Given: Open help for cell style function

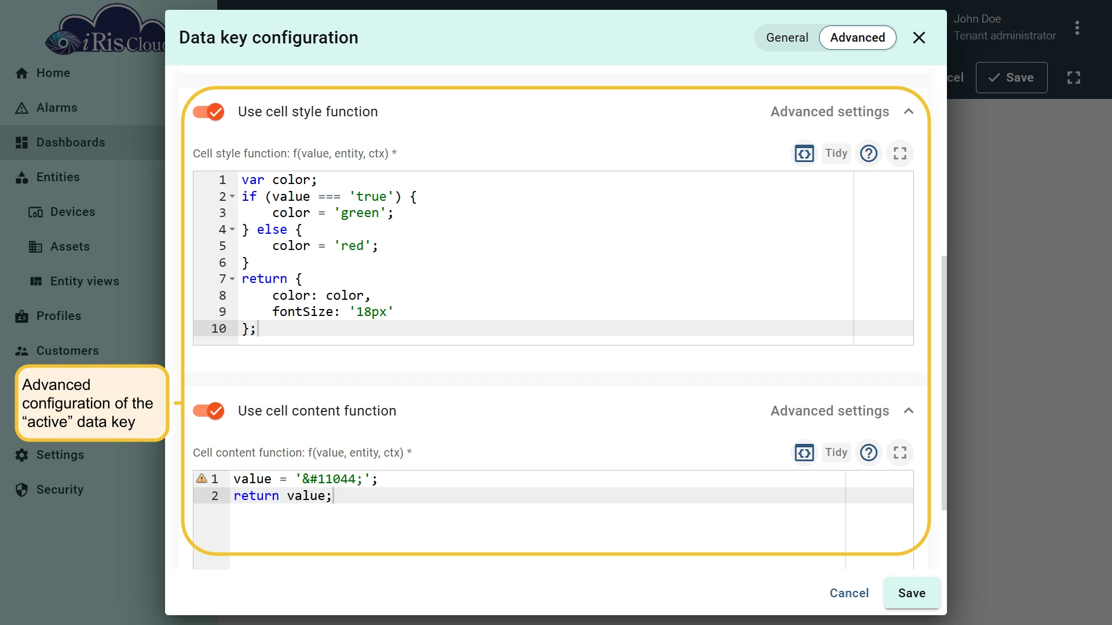Looking at the screenshot, I should (x=869, y=153).
